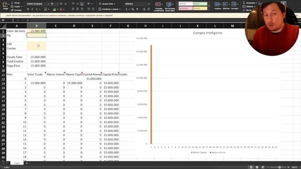Click the Ajustar texto button

point(107,4)
